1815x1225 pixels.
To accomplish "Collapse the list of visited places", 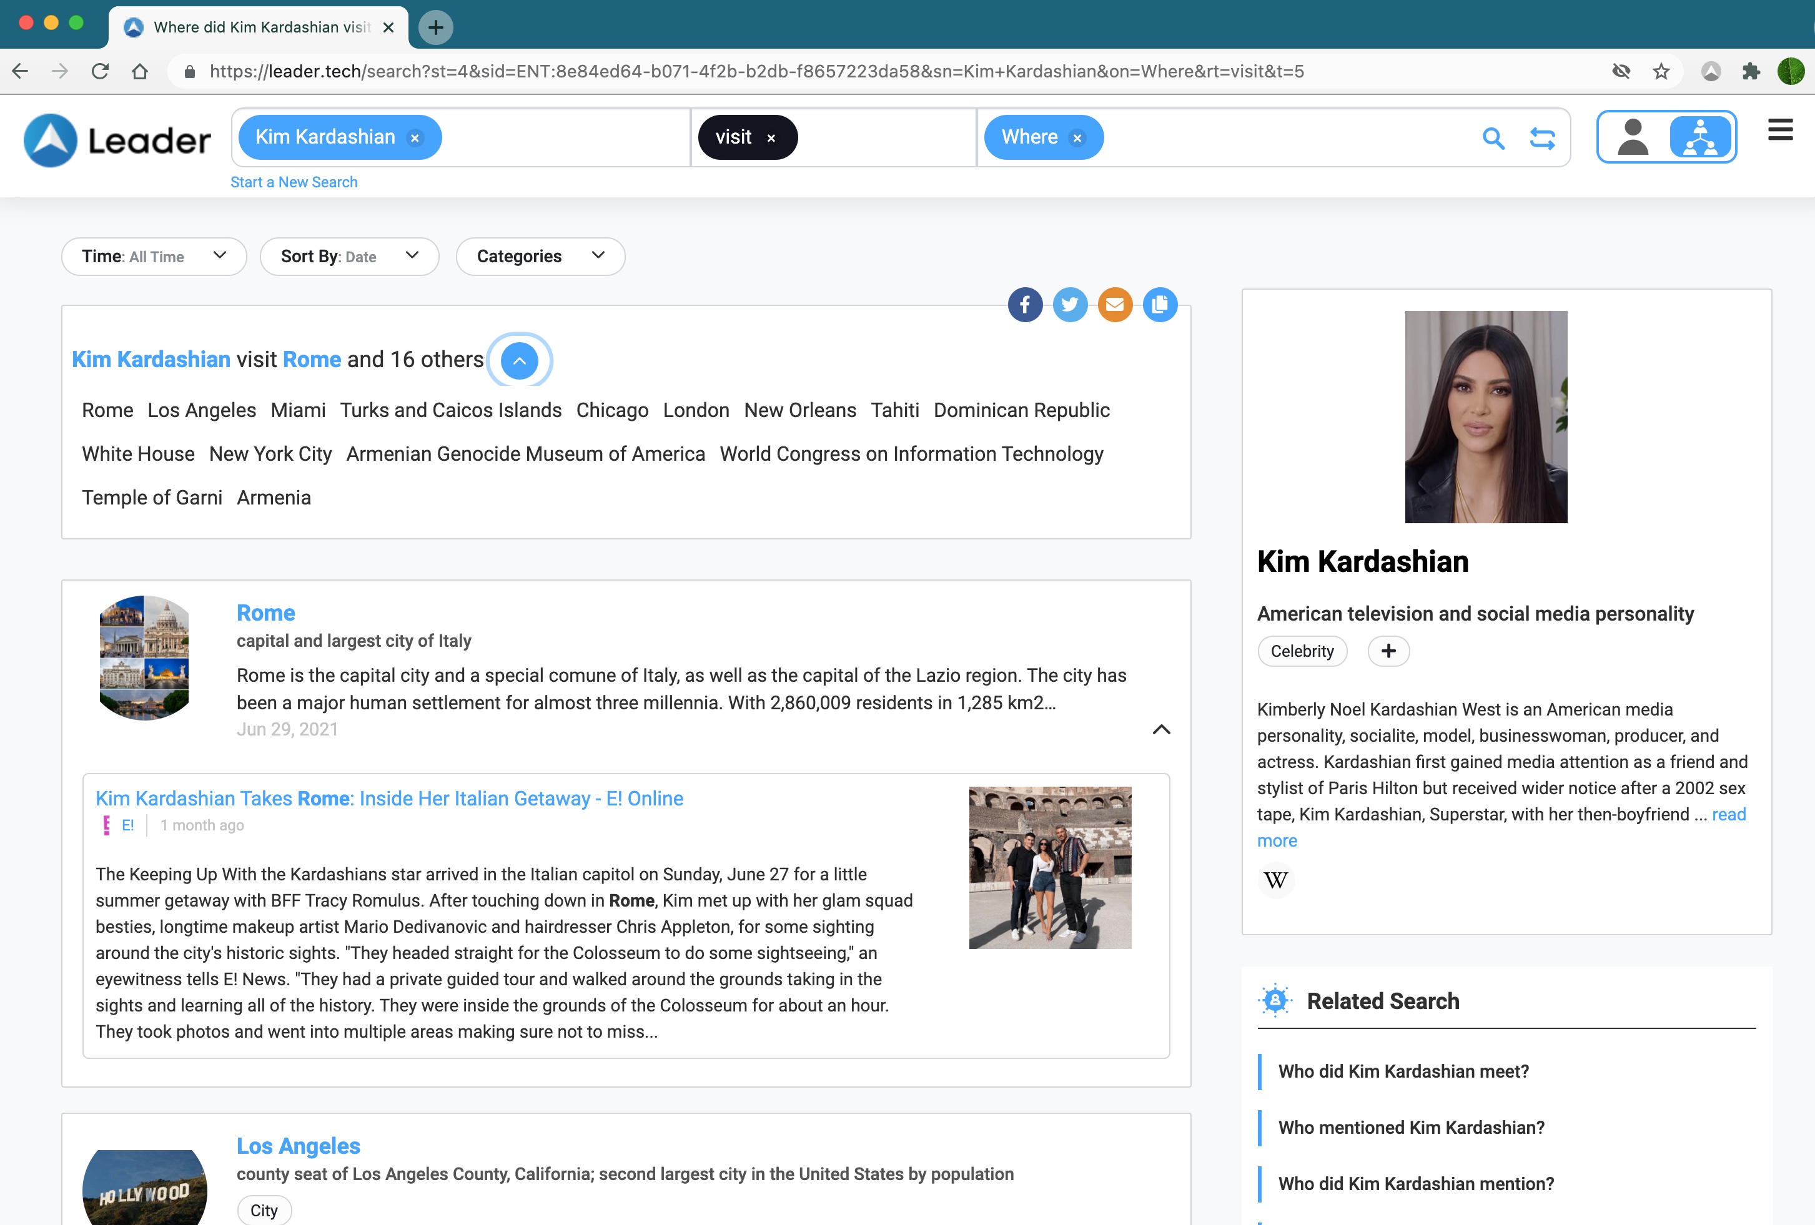I will (x=520, y=361).
